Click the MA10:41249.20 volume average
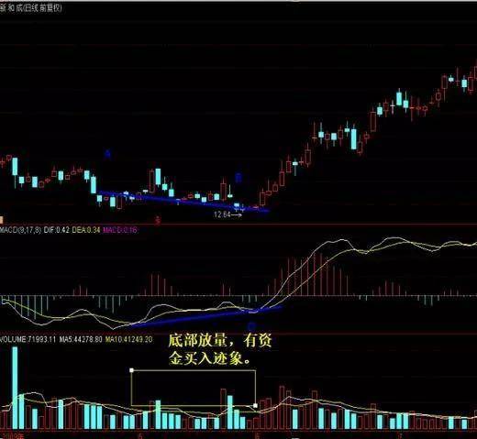477x439 pixels. (128, 339)
